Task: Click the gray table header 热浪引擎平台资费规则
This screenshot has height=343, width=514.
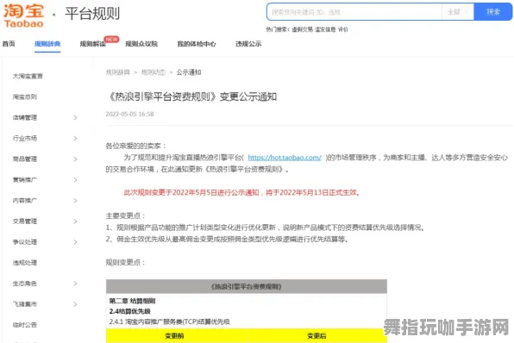Action: 246,286
